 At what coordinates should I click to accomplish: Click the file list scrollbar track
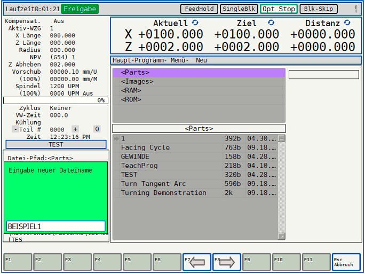point(282,187)
